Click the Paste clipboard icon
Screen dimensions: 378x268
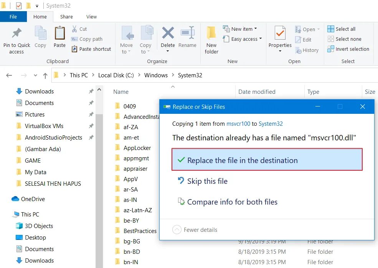59,33
